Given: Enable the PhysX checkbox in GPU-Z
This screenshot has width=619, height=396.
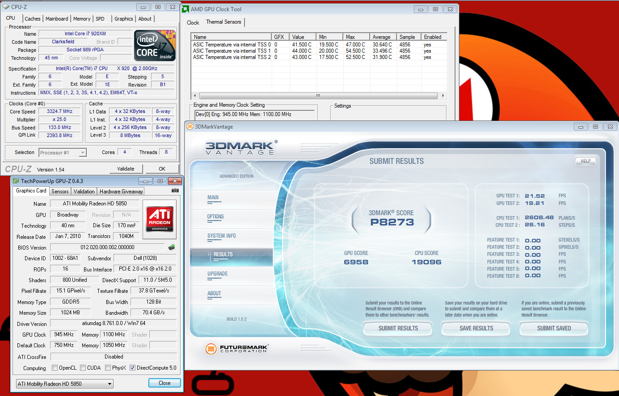Looking at the screenshot, I should [x=108, y=368].
